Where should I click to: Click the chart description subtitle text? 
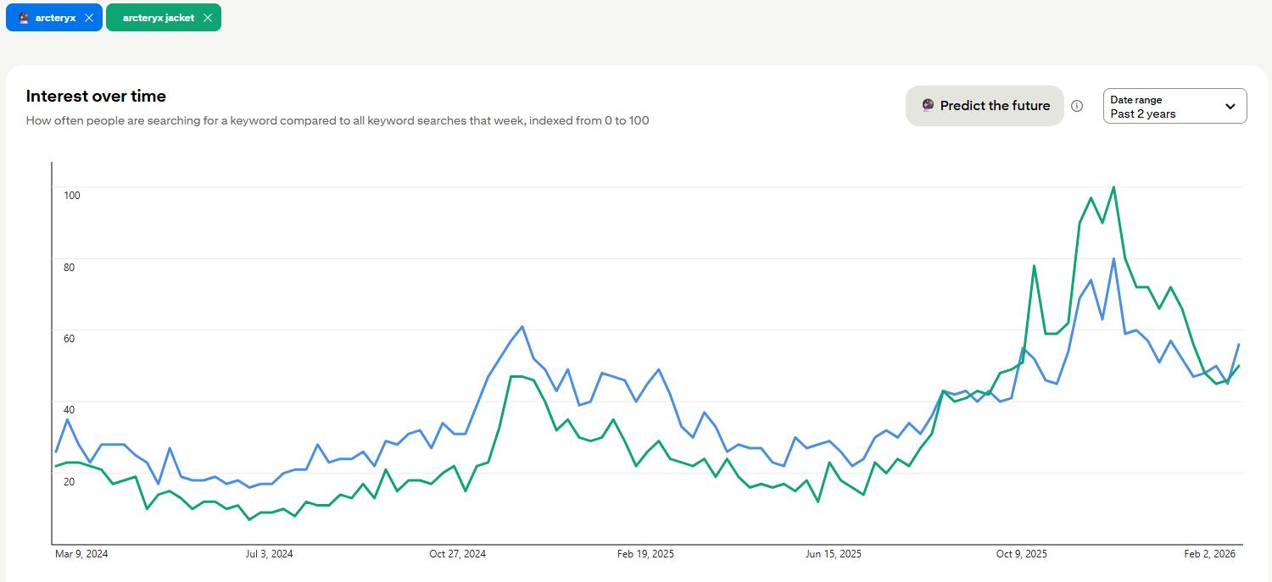(x=338, y=120)
